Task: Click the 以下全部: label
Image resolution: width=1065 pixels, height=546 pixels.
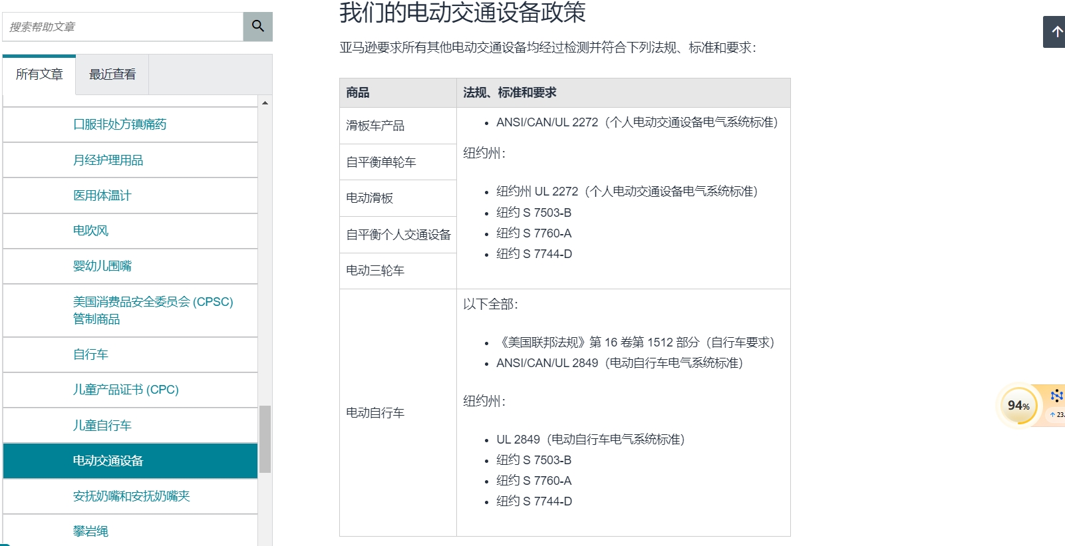Action: 491,305
